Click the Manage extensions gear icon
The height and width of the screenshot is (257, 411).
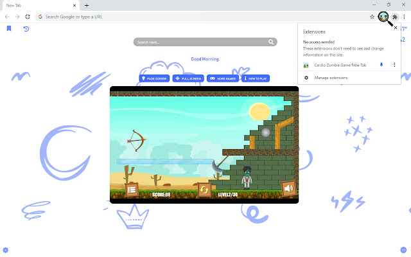pyautogui.click(x=306, y=78)
